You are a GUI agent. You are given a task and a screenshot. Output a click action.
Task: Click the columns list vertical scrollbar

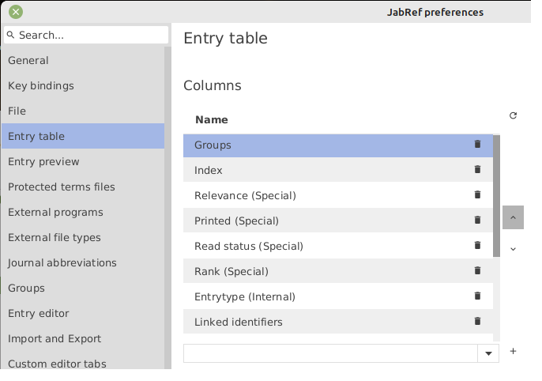pyautogui.click(x=496, y=196)
